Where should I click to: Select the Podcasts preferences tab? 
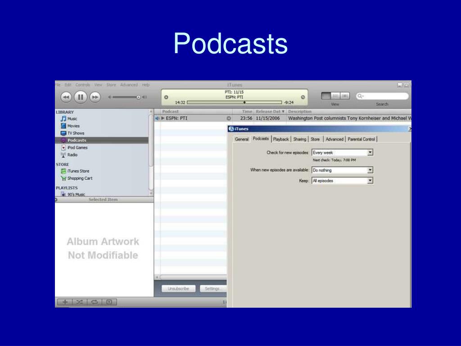pyautogui.click(x=261, y=139)
